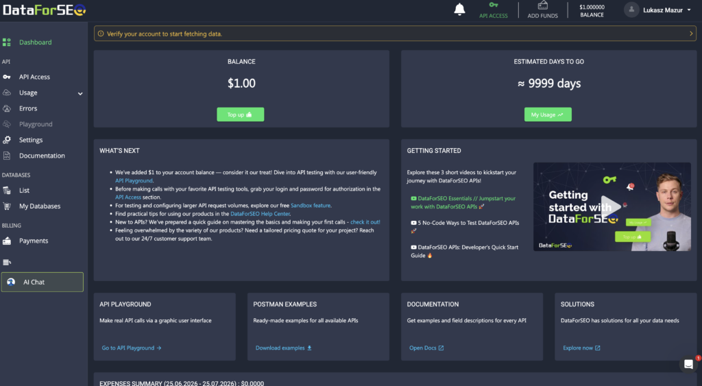
Task: Click the Playground icon in sidebar
Action: tap(7, 124)
